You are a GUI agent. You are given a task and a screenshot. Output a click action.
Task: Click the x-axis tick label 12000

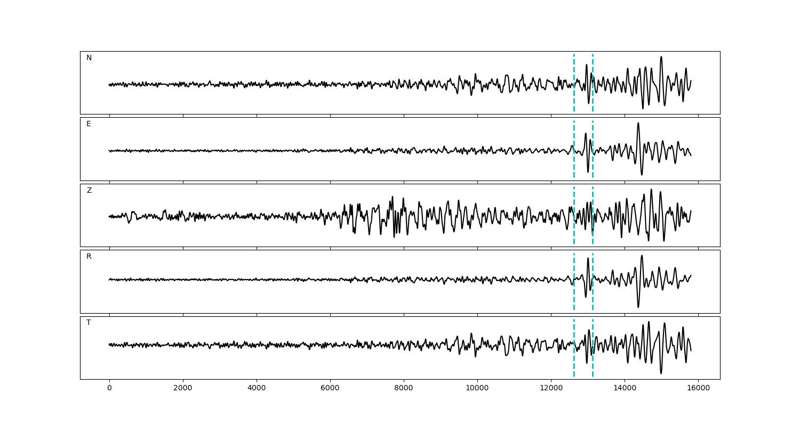coord(551,388)
